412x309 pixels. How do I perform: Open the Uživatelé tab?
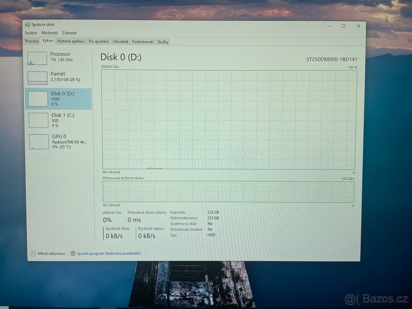(121, 42)
